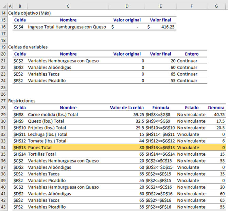Click 'Variables Picadillo' in row 24
This screenshot has height=211, width=228.
[47, 81]
